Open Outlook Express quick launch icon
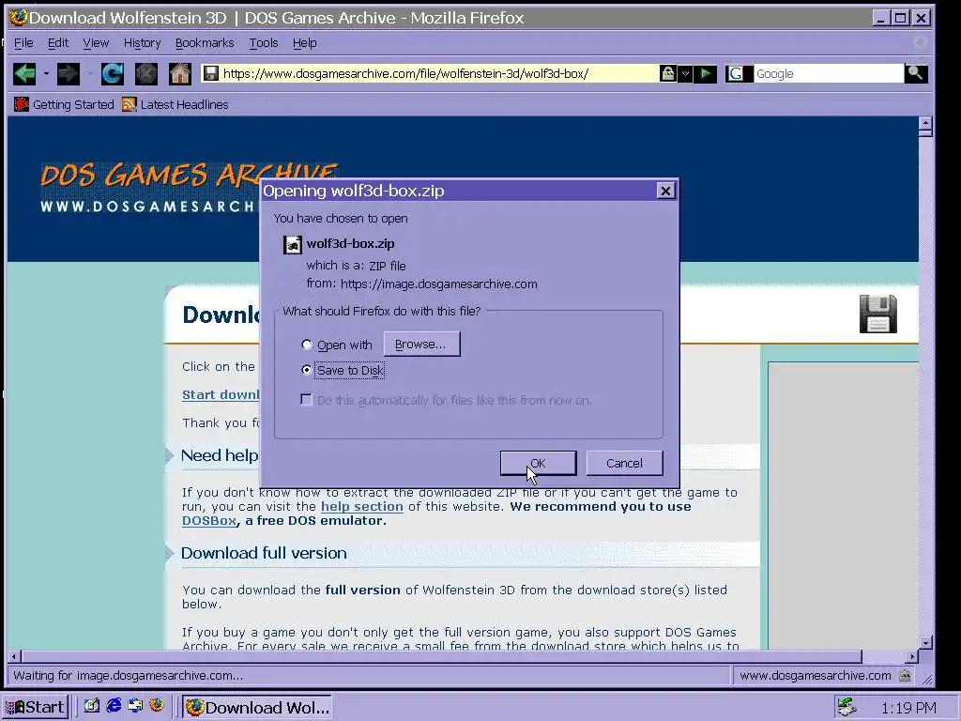Screen dimensions: 961x721 point(135,706)
